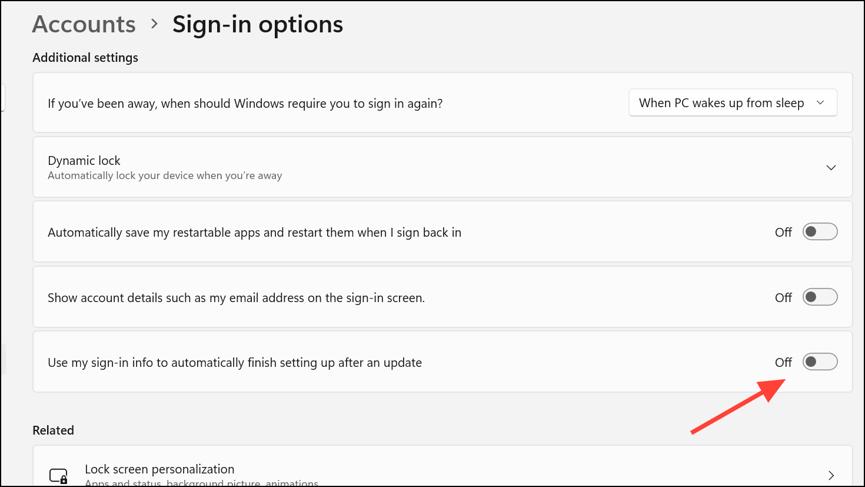Click the 'Additional settings' heading
865x487 pixels.
(x=85, y=58)
